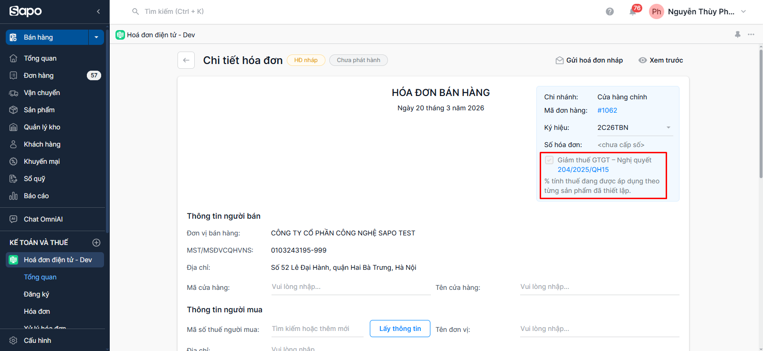Click Xem trước preview button
The height and width of the screenshot is (351, 763).
click(661, 60)
